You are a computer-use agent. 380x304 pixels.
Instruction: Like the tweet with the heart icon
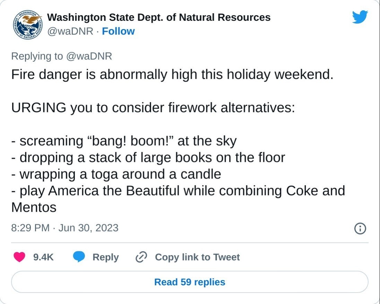19,257
